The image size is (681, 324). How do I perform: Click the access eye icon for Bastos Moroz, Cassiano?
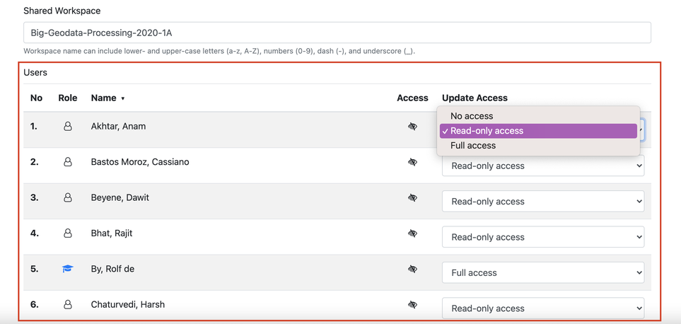pos(412,162)
